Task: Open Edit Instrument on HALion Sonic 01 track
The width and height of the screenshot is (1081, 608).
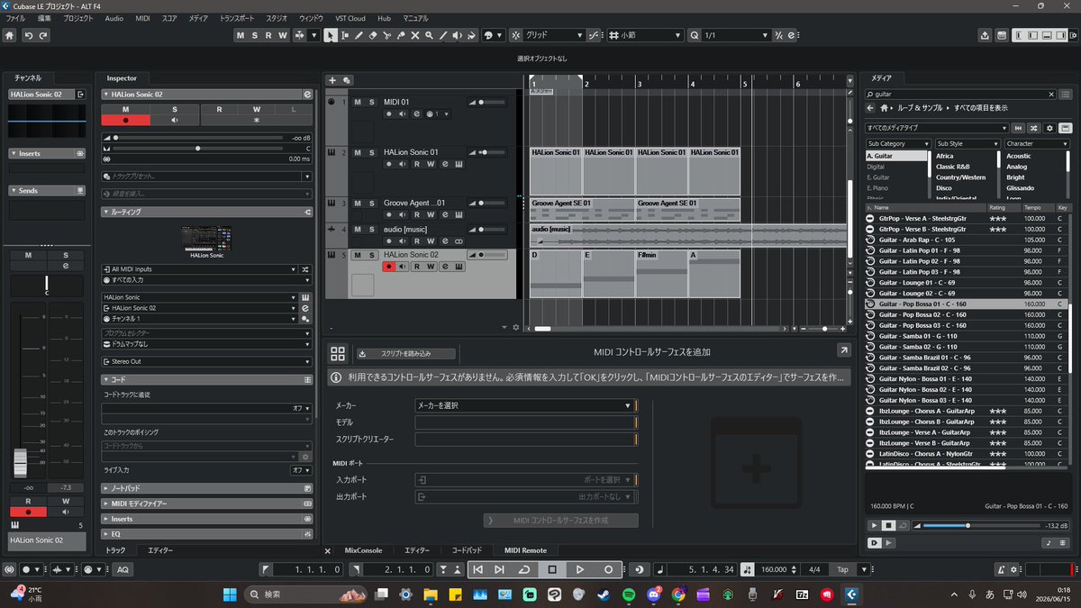Action: pos(459,165)
